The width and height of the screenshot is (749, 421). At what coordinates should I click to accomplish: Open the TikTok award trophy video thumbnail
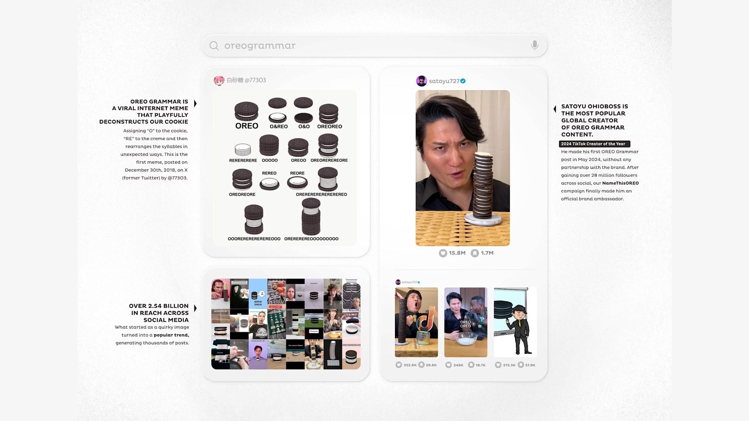pos(416,322)
